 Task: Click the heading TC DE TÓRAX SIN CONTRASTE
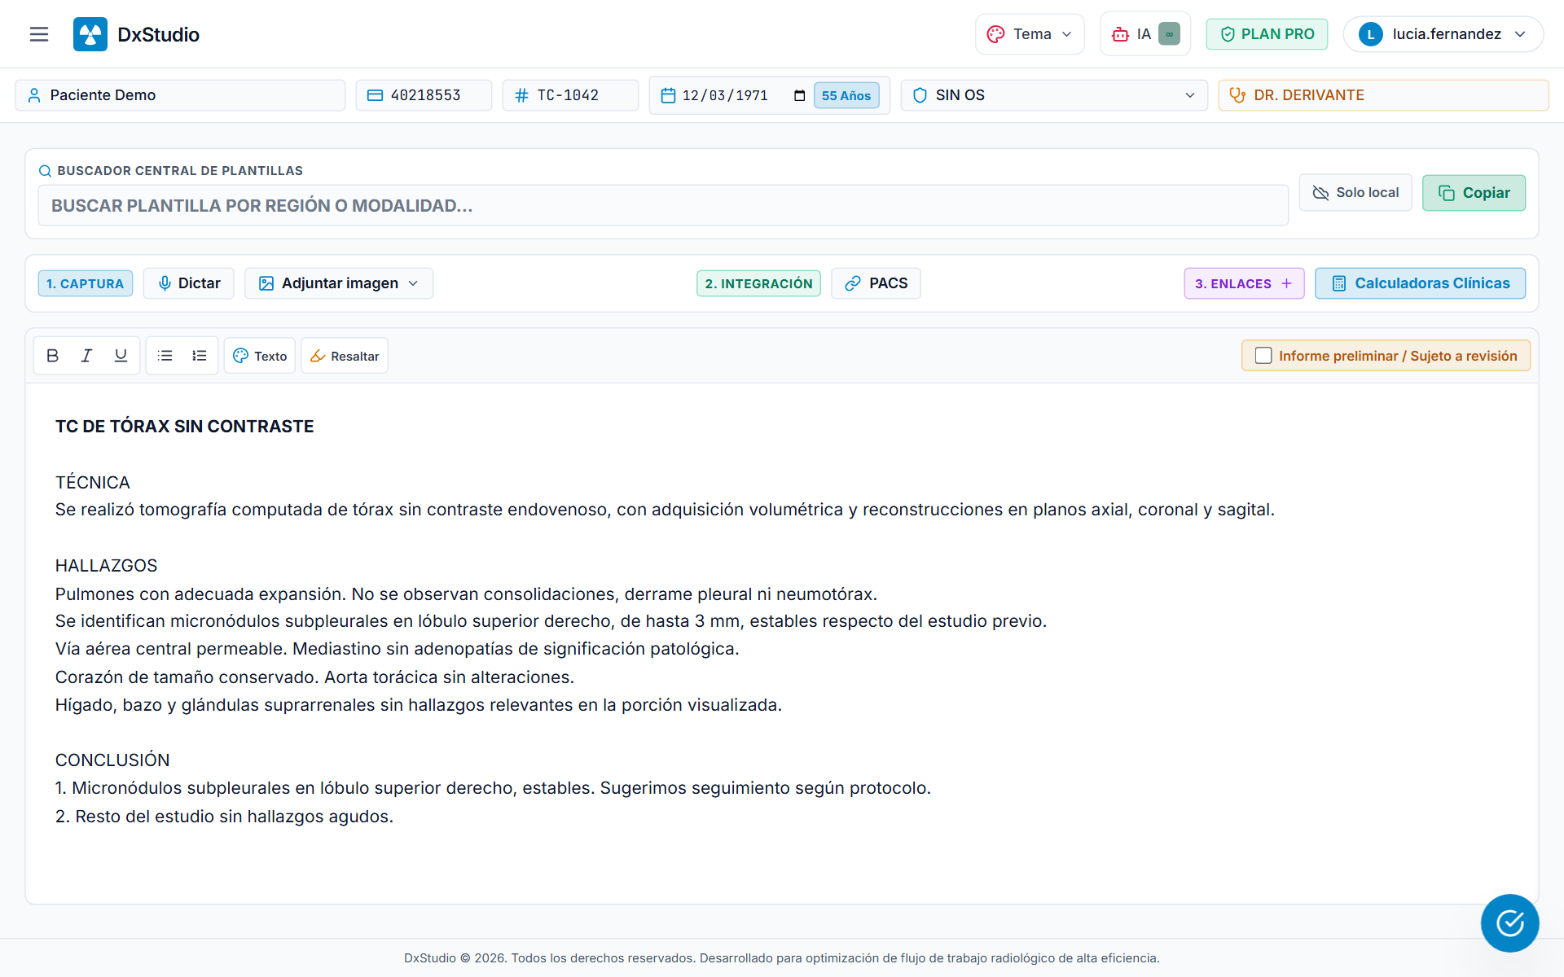coord(185,427)
